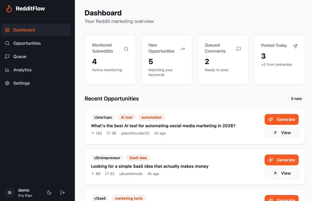312x201 pixels.
Task: Click the '2h ago' timestamp
Action: 160,133
